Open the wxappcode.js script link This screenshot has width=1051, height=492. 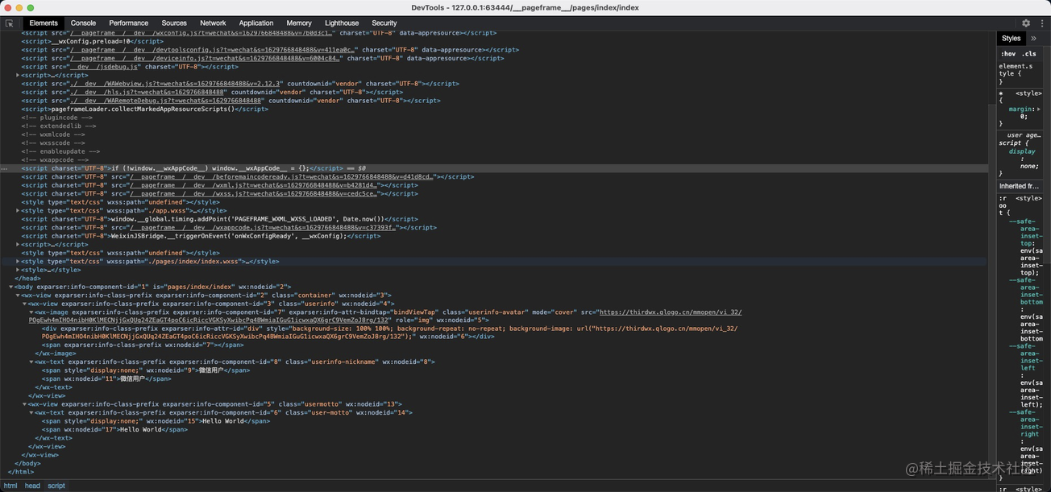point(263,227)
